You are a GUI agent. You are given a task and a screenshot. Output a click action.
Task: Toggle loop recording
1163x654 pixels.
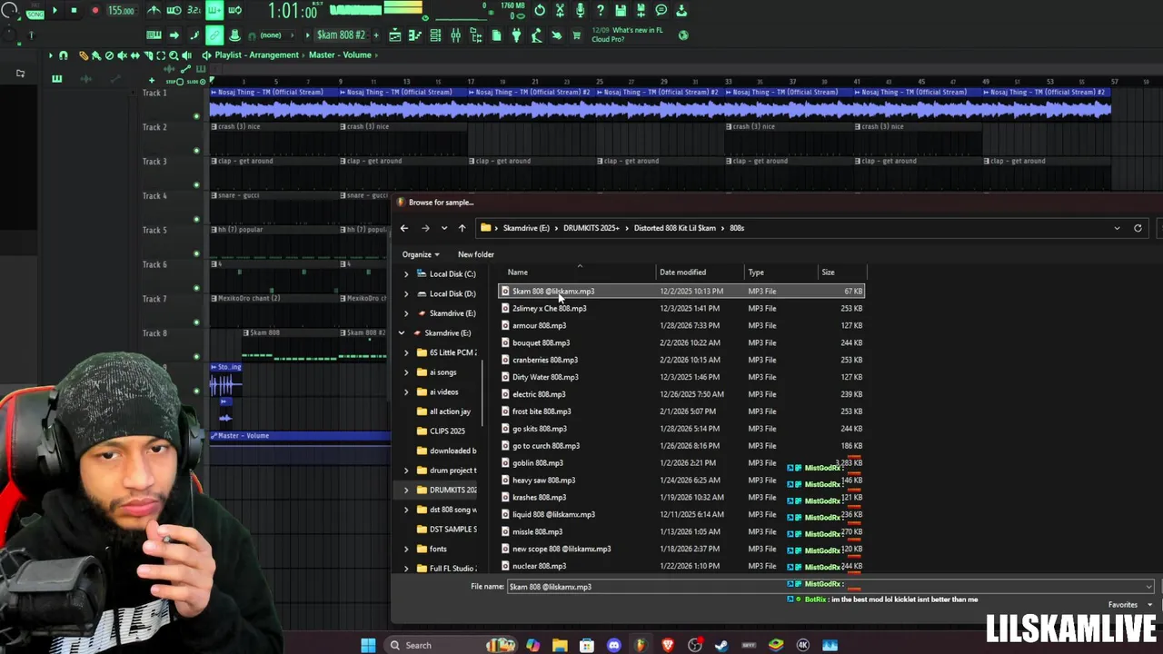click(234, 11)
